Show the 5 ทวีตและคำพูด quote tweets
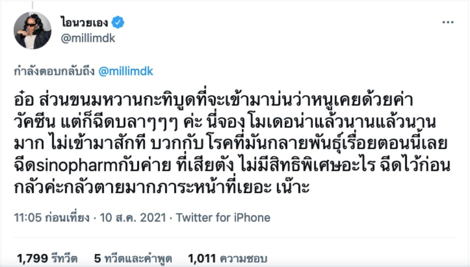This screenshot has height=267, width=470. click(x=133, y=259)
